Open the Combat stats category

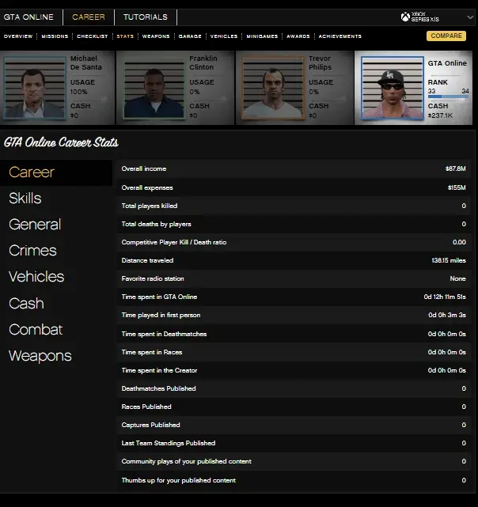(x=36, y=330)
